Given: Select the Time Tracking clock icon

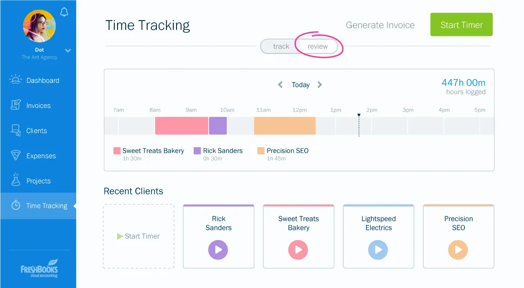Looking at the screenshot, I should tap(15, 205).
